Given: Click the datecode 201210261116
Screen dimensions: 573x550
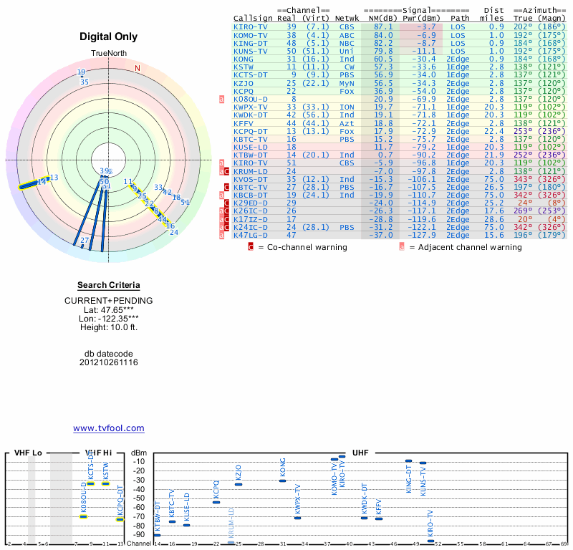Looking at the screenshot, I should point(109,362).
